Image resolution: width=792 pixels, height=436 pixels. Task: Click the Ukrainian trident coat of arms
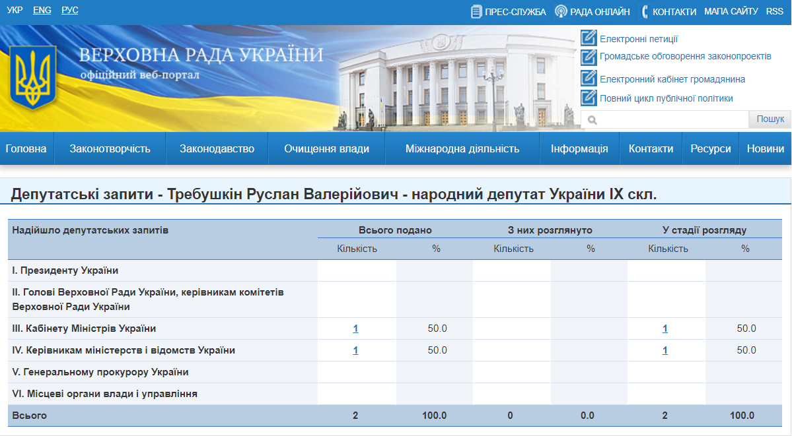click(x=33, y=77)
